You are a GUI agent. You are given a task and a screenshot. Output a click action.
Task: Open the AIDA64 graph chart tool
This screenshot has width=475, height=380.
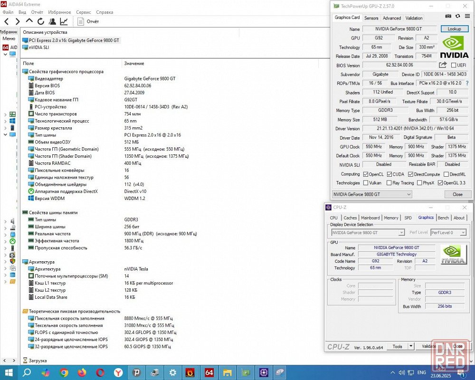pyautogui.click(x=64, y=21)
